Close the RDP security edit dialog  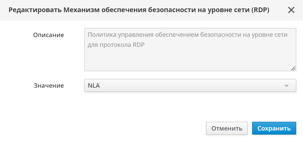[x=291, y=10]
